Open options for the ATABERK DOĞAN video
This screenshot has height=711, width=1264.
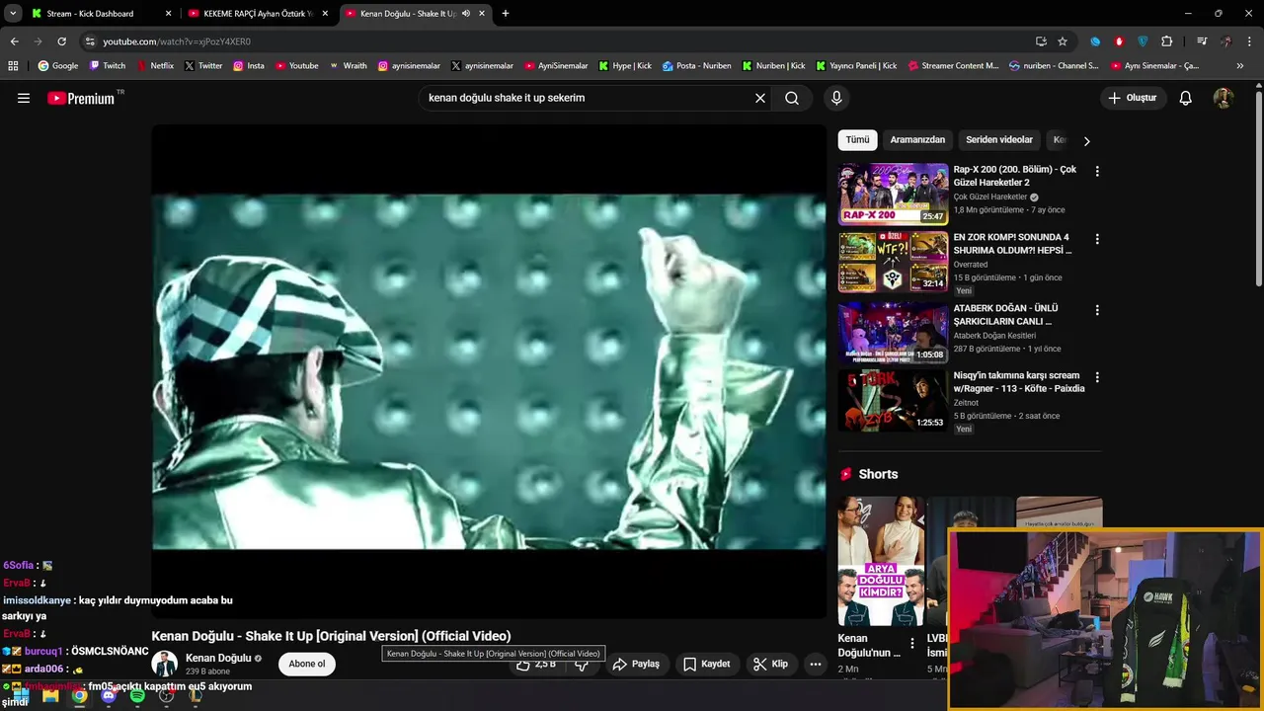[1097, 310]
